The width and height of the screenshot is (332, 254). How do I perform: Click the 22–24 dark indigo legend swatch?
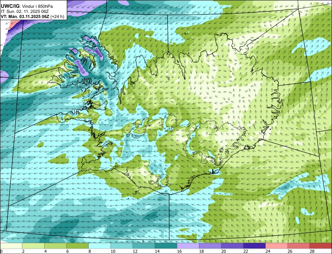click(254, 246)
